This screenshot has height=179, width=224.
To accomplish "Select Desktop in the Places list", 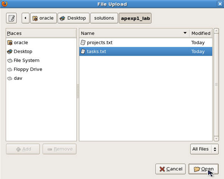I will 41,52.
